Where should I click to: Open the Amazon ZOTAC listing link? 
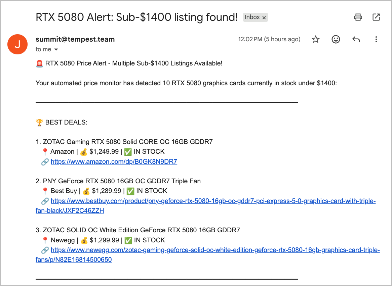(x=114, y=161)
